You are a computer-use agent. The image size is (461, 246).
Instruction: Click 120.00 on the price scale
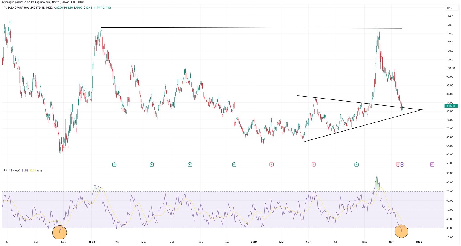click(450, 25)
